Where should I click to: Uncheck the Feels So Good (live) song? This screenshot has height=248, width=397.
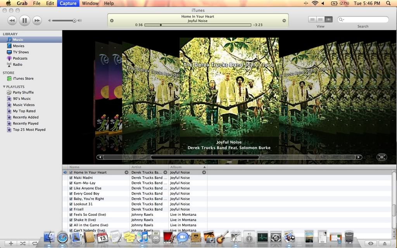[x=71, y=215]
